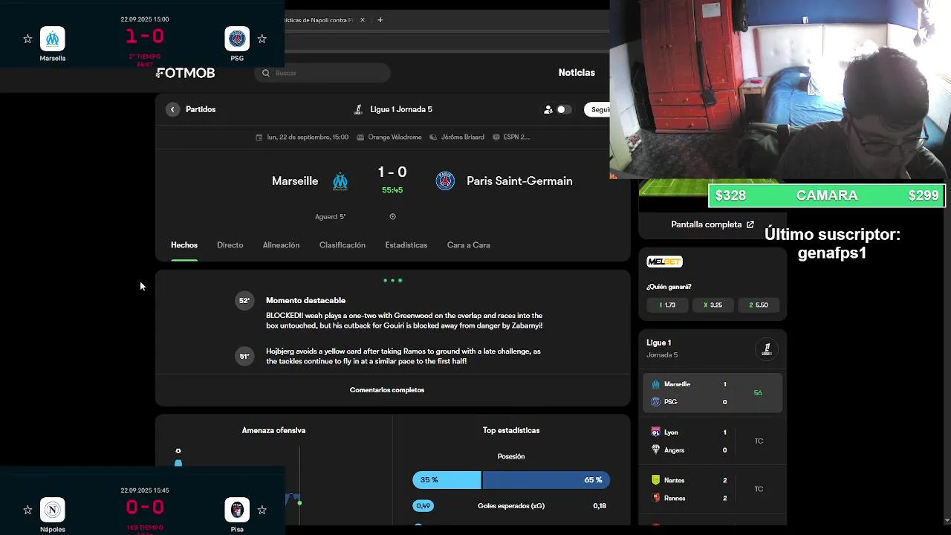Open the Clasificación tab
Viewport: 951px width, 535px height.
pyautogui.click(x=343, y=245)
